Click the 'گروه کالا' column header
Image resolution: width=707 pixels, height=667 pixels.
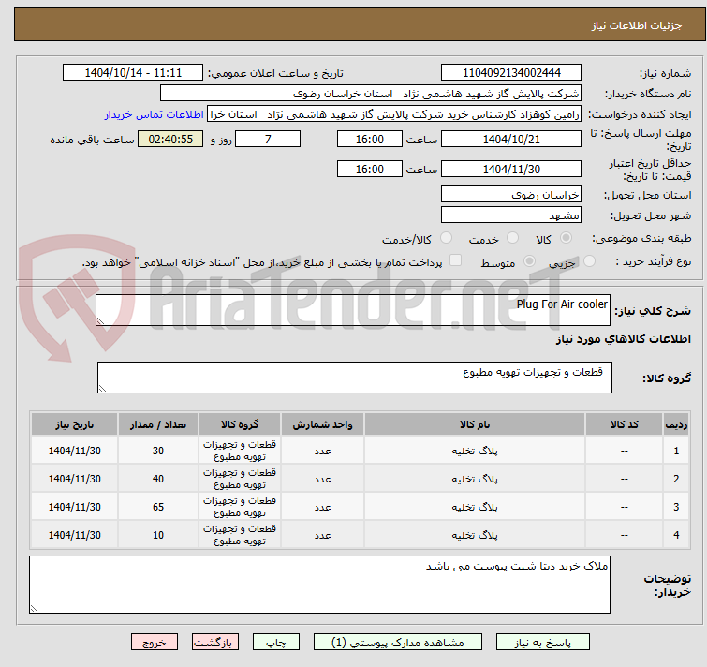[240, 424]
